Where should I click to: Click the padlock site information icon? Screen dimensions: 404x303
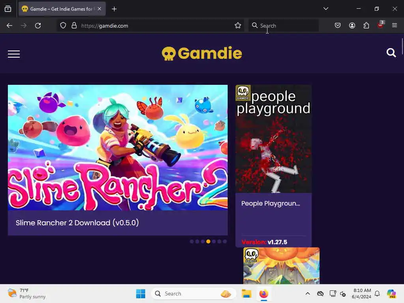[x=74, y=26]
